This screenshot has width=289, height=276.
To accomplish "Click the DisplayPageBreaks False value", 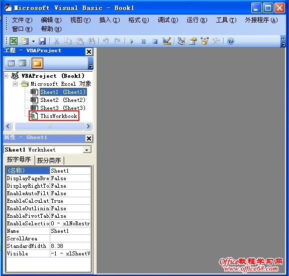I will click(x=70, y=178).
